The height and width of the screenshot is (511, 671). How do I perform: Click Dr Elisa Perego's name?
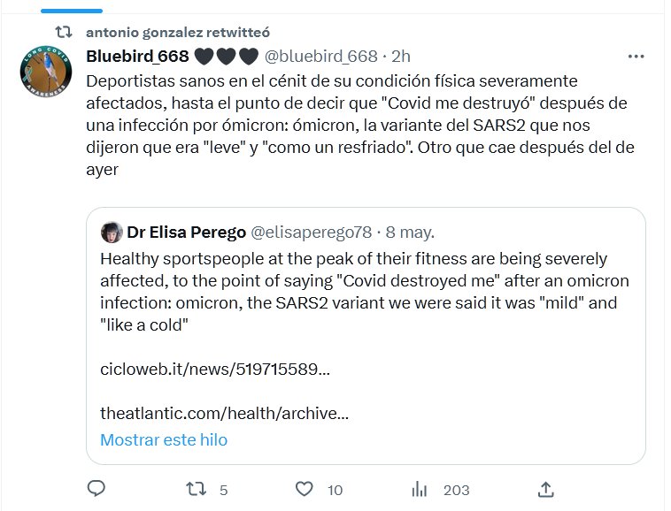click(x=186, y=233)
